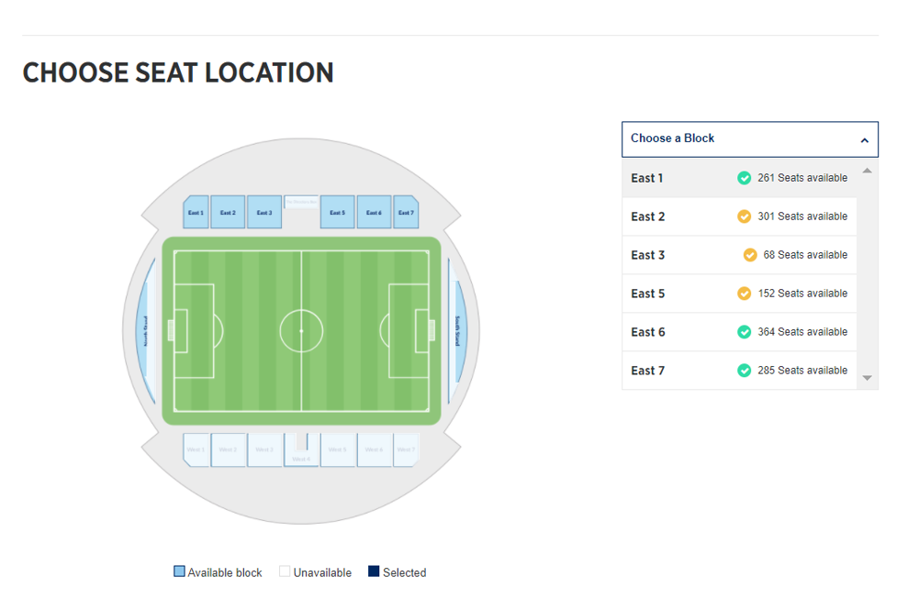Click the block list scrollbar up arrow

click(x=868, y=171)
